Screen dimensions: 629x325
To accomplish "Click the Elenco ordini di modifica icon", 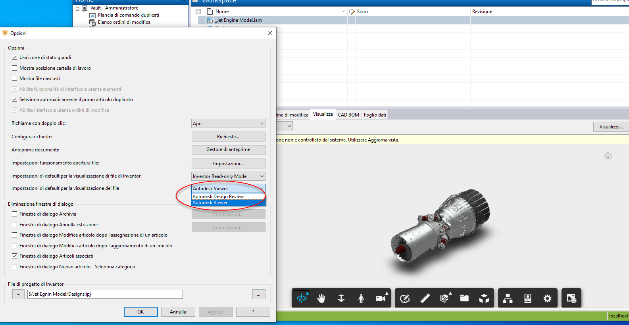I will coord(92,22).
